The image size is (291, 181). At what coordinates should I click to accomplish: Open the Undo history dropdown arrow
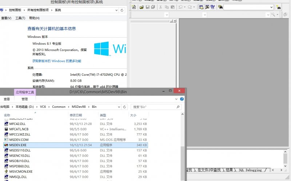point(185,7)
